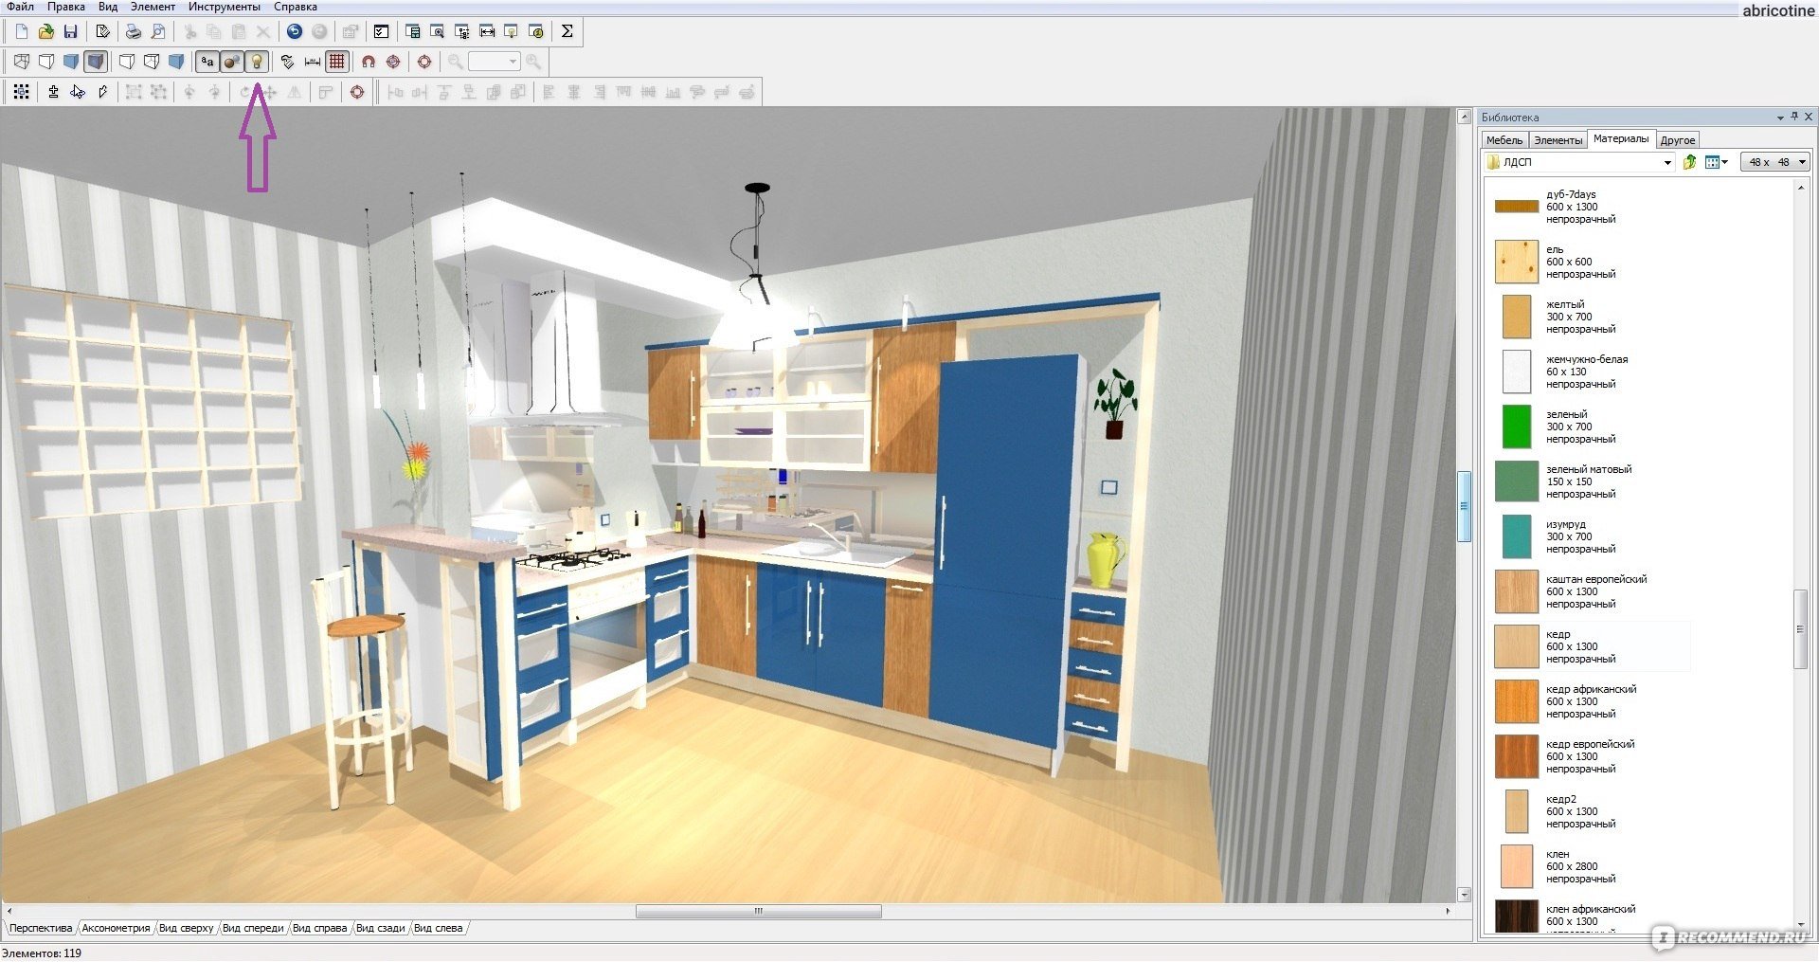Open the 48 x 48 thumbnail size dropdown
Viewport: 1819px width, 962px height.
(x=1802, y=162)
